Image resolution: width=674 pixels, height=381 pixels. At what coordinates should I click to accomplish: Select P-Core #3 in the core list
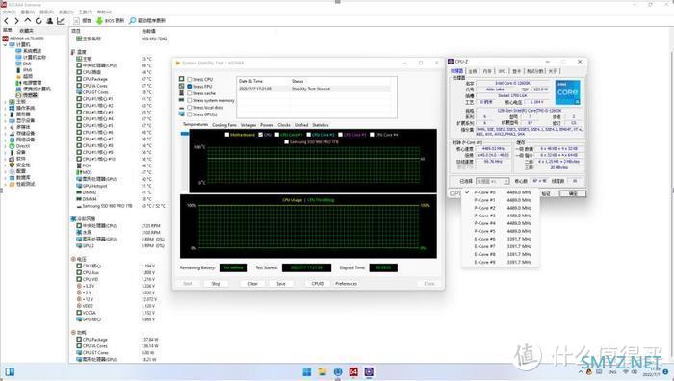click(501, 216)
